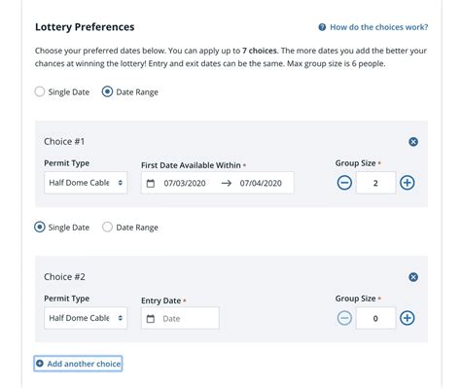461x388 pixels.
Task: Click the 07/03/2020 start date
Action: (185, 183)
